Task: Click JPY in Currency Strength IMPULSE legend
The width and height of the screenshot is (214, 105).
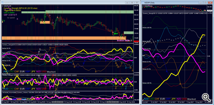Action: tap(33, 89)
